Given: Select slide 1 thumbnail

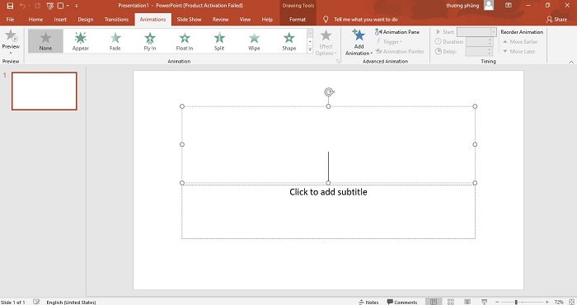Looking at the screenshot, I should tap(45, 91).
